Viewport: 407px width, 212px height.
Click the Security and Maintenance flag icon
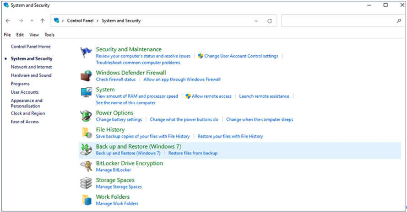point(86,53)
